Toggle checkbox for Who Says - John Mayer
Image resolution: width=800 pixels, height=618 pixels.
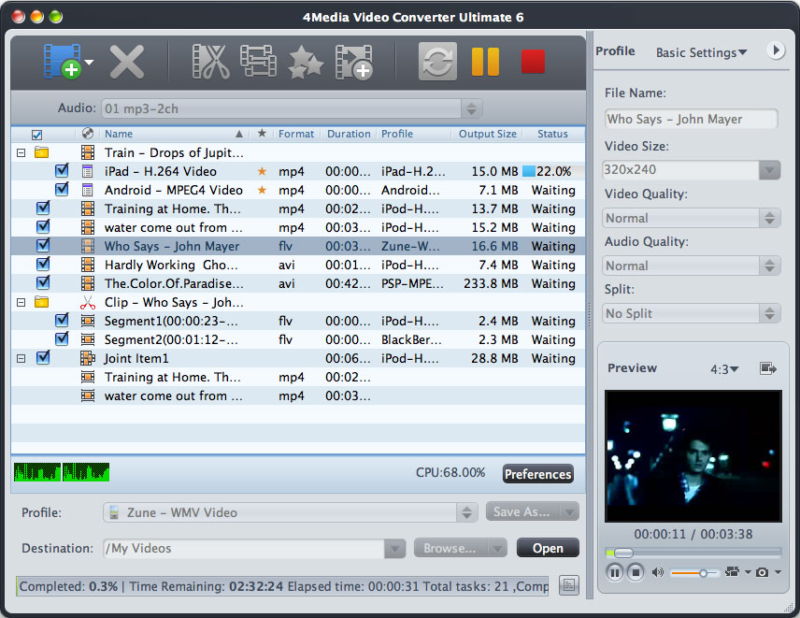pyautogui.click(x=42, y=246)
